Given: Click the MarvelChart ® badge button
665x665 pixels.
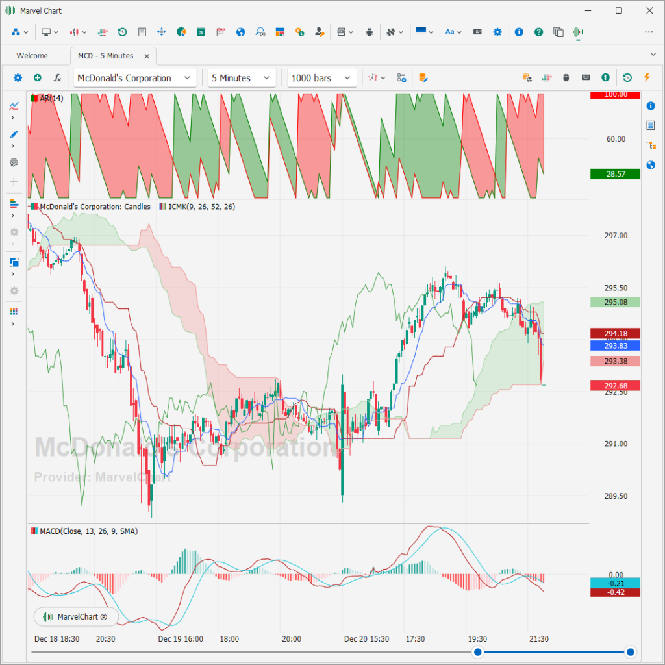Looking at the screenshot, I should click(x=76, y=617).
